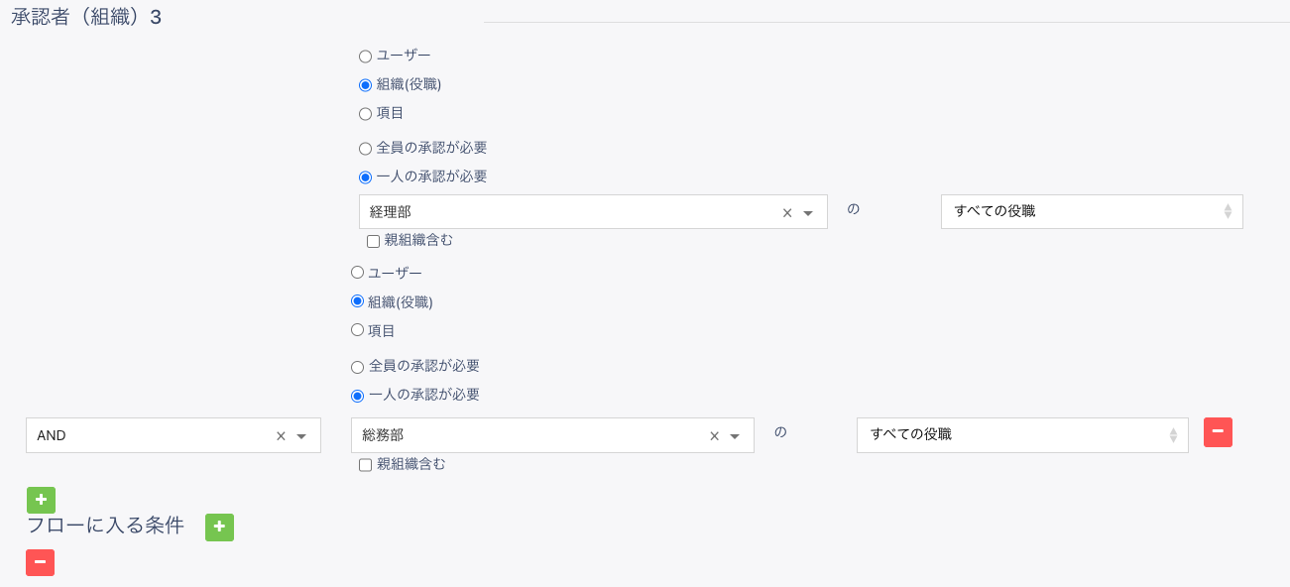Choose the second 全員の承認が必要 radio option

(x=358, y=367)
